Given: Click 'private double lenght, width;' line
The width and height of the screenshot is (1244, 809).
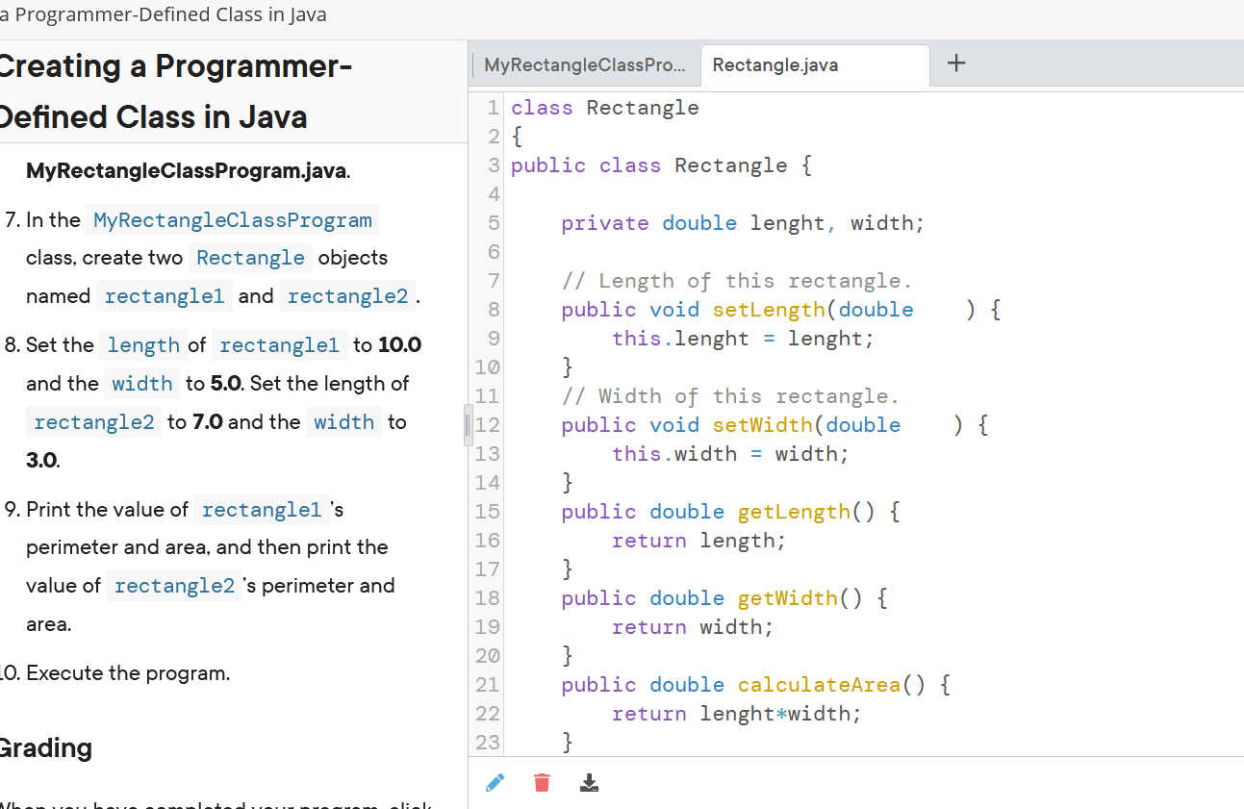Looking at the screenshot, I should pos(743,223).
